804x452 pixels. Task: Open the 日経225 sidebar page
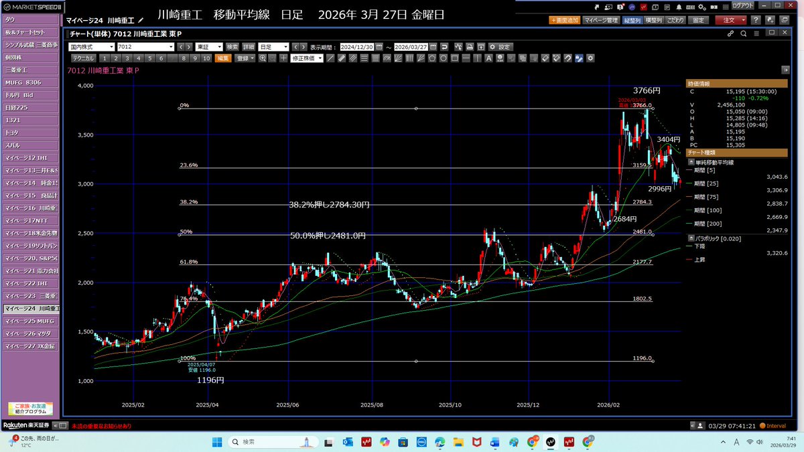coord(31,107)
